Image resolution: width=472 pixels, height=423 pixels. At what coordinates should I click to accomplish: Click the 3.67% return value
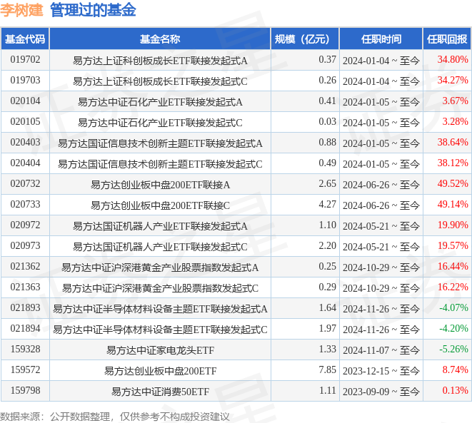click(x=455, y=101)
